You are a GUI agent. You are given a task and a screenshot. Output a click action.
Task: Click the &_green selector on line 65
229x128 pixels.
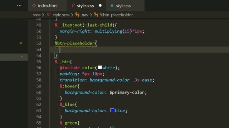point(68,123)
